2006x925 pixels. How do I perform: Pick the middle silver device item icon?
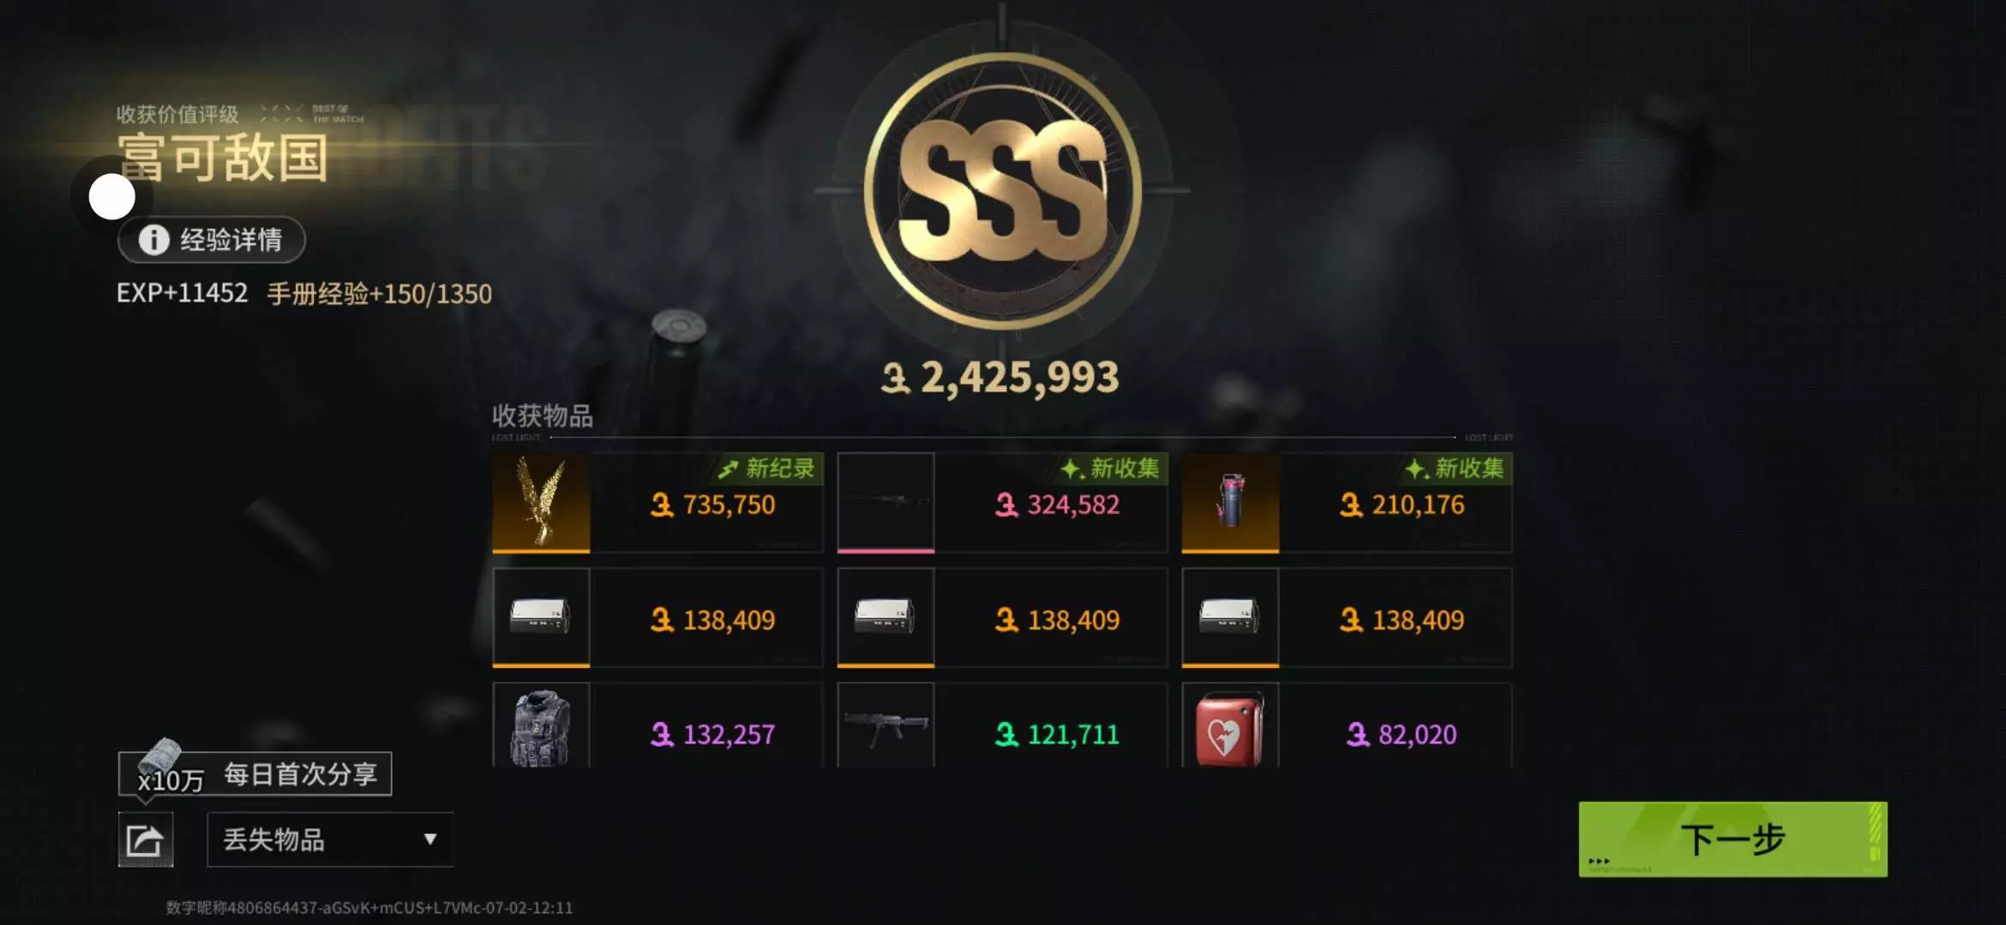click(886, 617)
